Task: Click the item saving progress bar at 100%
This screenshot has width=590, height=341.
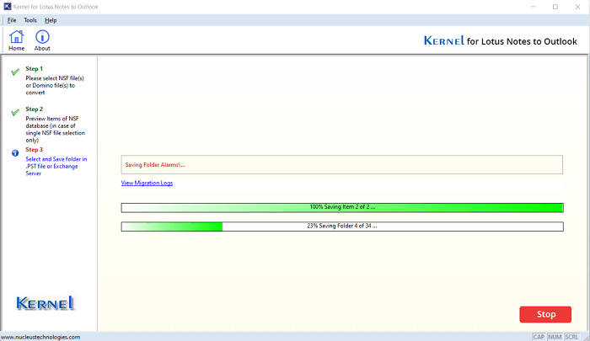Action: [342, 207]
